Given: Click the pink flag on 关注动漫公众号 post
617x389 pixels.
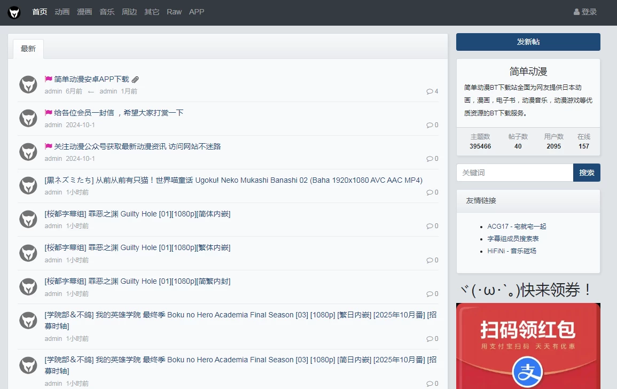Looking at the screenshot, I should [49, 146].
